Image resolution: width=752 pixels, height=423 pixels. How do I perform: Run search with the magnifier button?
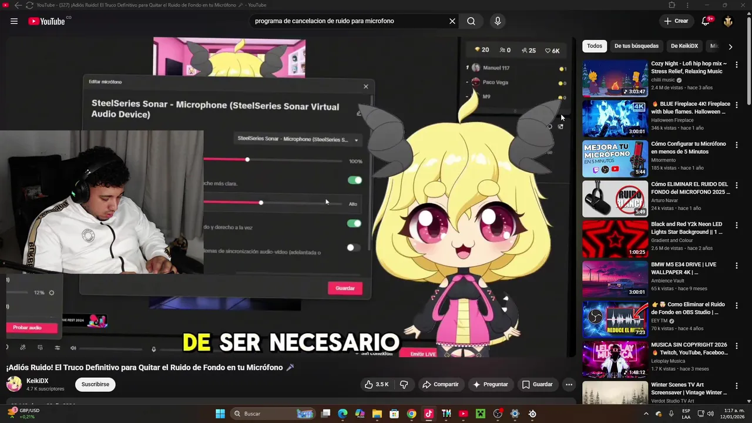[x=471, y=21]
